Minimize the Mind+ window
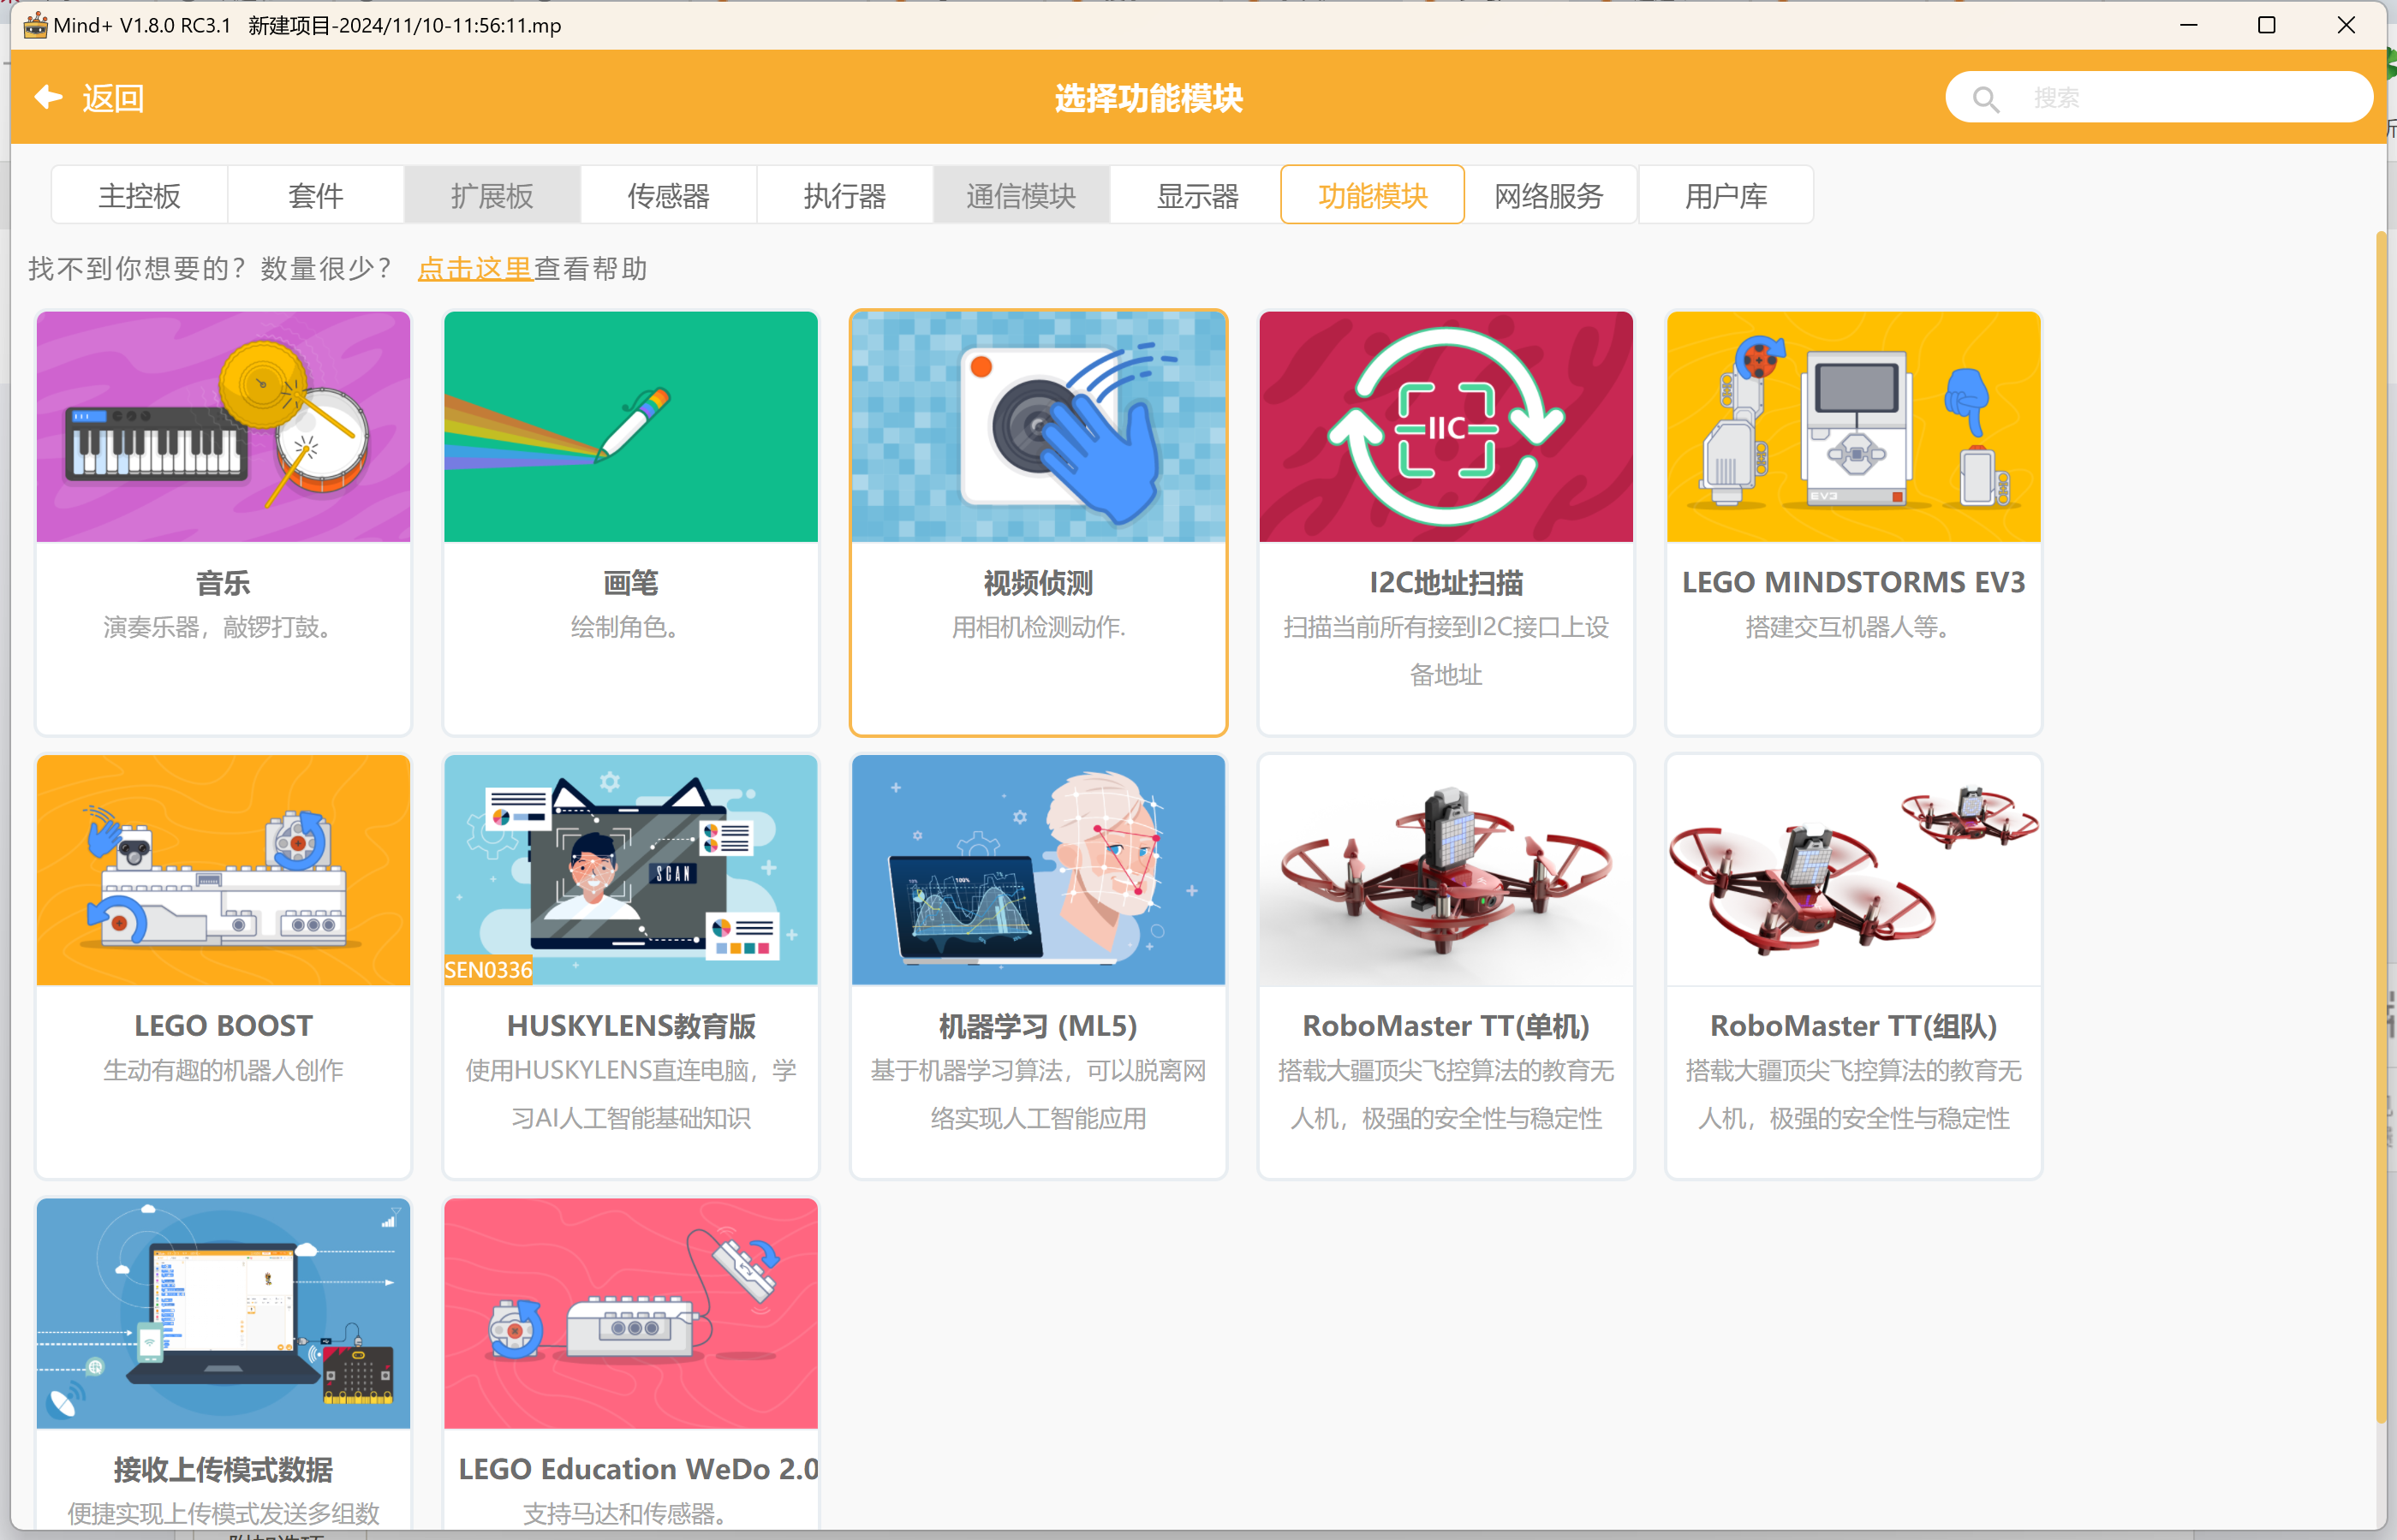Viewport: 2397px width, 1540px height. (2189, 25)
